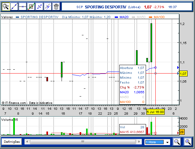This screenshot has height=149, width=195.
Task: Click the MA20 1,0855 tooltip value
Action: click(x=139, y=92)
